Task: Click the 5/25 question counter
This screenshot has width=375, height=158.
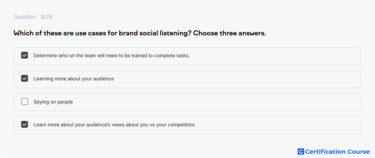Action: pos(47,17)
